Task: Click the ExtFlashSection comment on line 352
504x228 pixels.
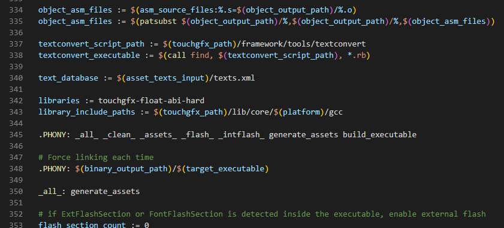Action: tap(262, 214)
